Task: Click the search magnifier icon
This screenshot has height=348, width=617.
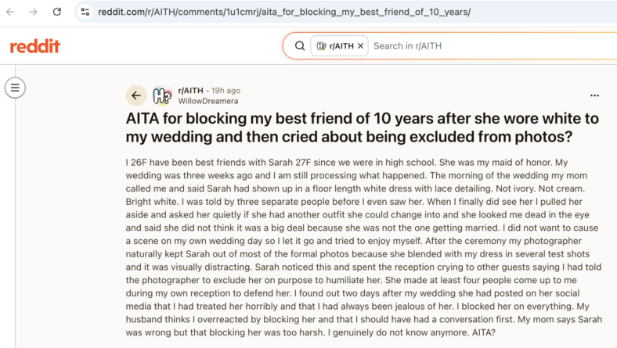Action: pyautogui.click(x=300, y=46)
